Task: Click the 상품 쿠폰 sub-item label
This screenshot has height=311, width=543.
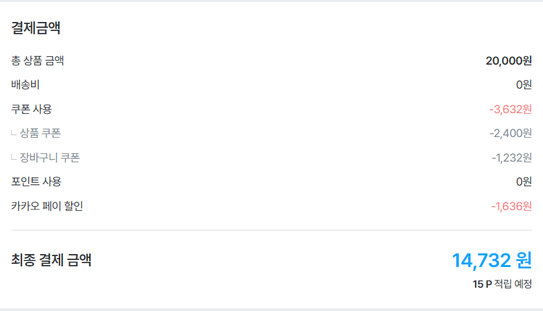Action: 40,133
